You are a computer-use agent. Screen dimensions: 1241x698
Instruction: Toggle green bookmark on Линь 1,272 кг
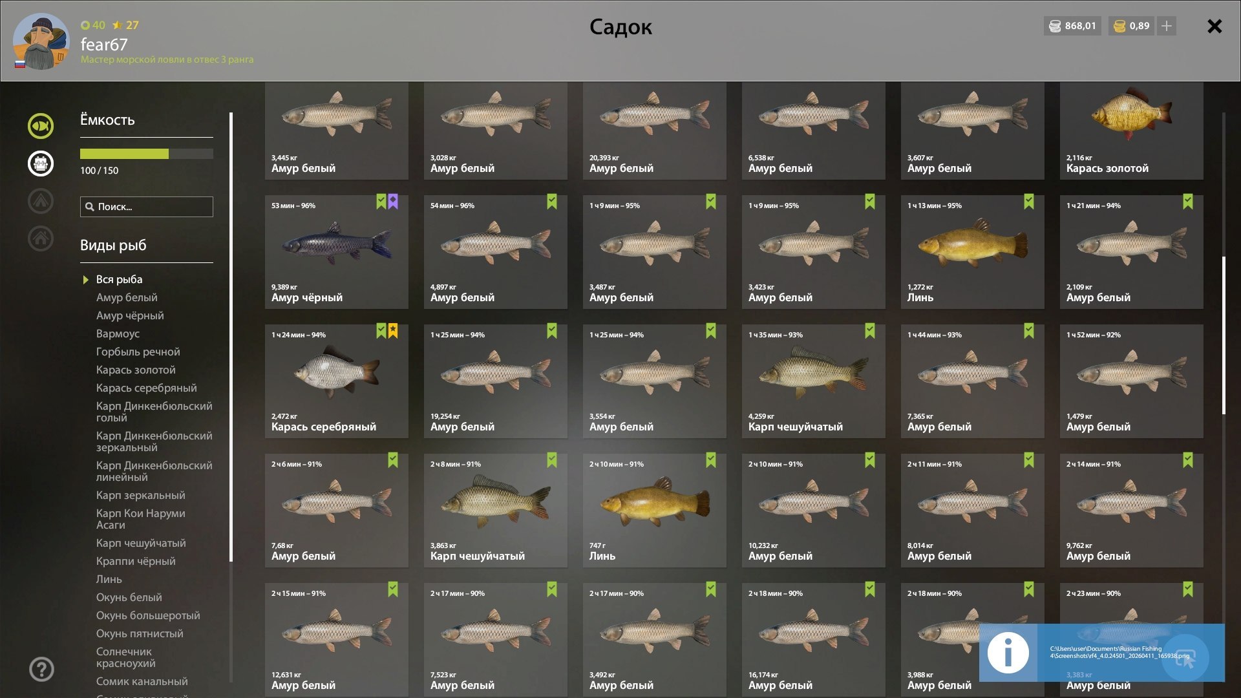[1029, 202]
